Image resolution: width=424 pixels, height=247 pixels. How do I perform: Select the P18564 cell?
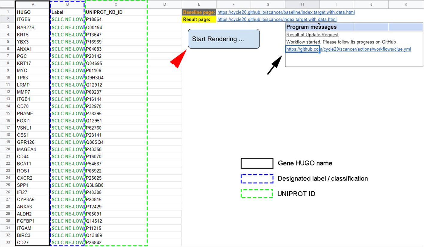[x=116, y=19]
